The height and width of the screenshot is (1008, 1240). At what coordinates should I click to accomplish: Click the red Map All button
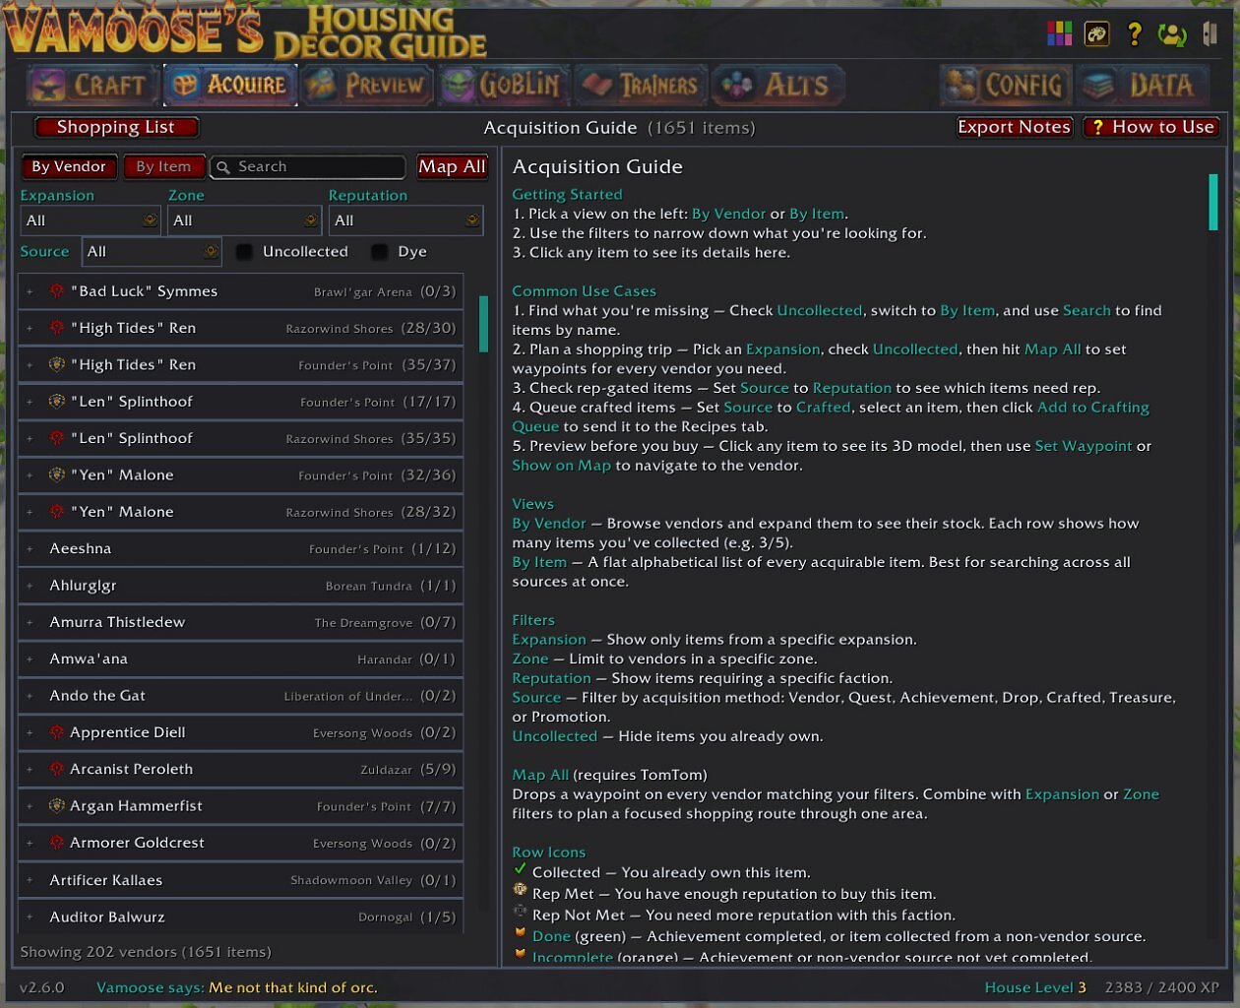coord(452,167)
